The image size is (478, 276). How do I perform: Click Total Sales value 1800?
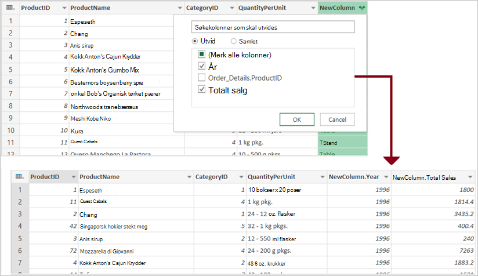[x=433, y=190]
